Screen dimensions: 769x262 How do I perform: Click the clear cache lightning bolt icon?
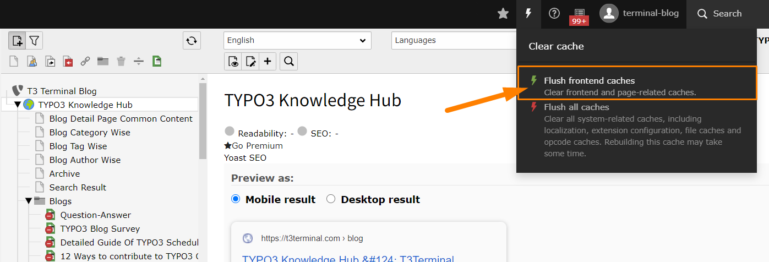(x=528, y=14)
